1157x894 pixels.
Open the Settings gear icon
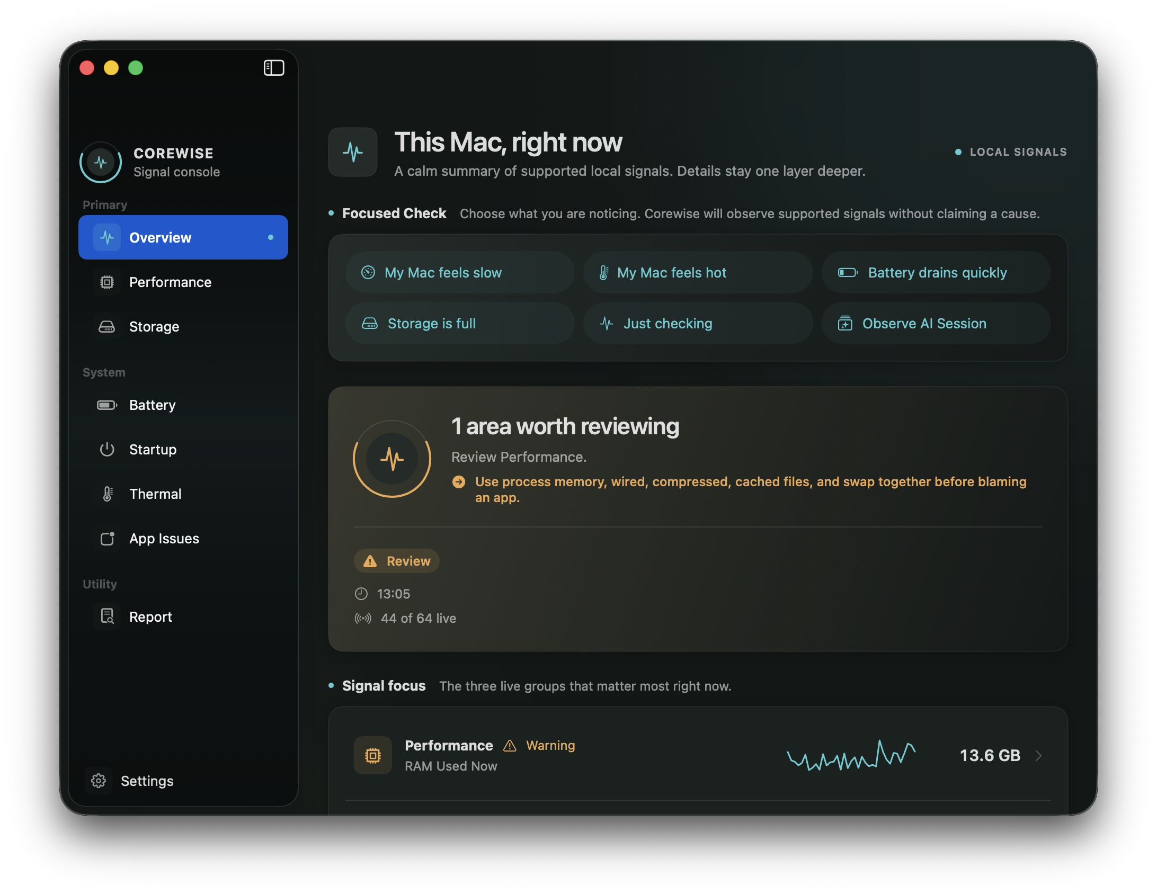pos(99,781)
